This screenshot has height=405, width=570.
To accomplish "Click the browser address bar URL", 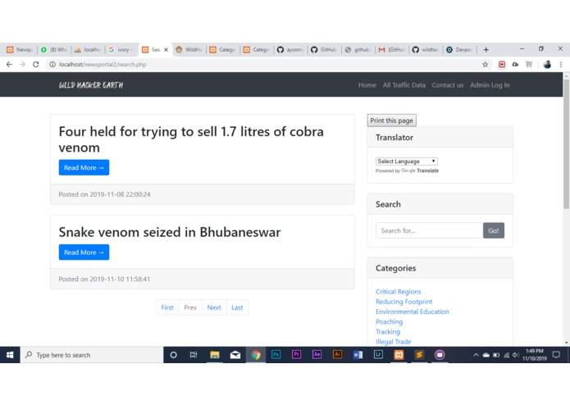I will [x=103, y=64].
